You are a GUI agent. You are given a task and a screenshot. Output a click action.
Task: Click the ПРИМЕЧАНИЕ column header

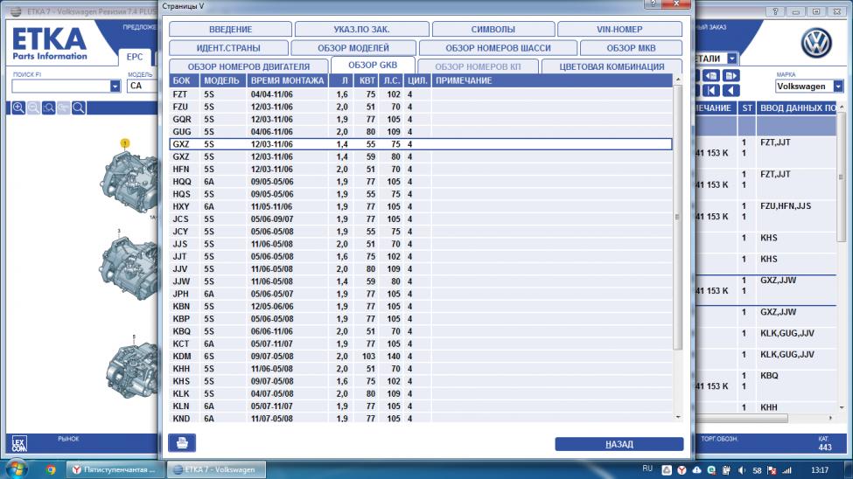(552, 80)
